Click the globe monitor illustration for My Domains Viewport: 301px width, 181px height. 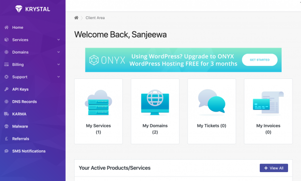[155, 102]
